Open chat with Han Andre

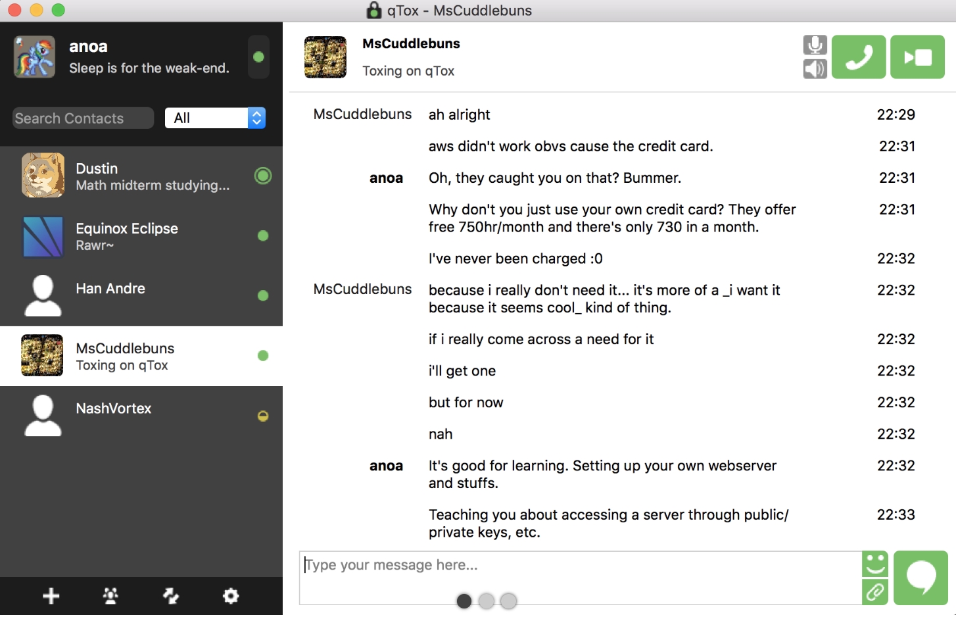141,296
